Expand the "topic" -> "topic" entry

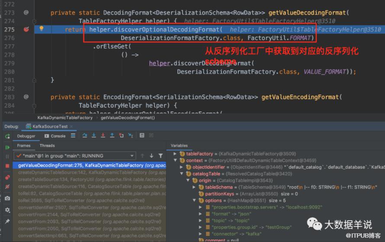[200, 220]
